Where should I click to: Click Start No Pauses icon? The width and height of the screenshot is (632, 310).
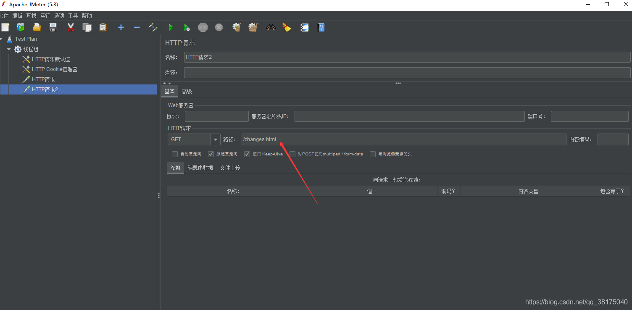point(187,27)
